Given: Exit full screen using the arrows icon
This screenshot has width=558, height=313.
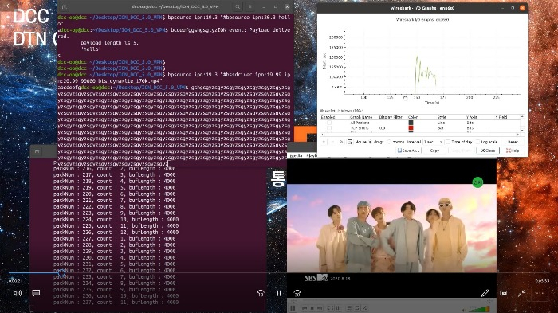Looking at the screenshot, I should tap(521, 293).
